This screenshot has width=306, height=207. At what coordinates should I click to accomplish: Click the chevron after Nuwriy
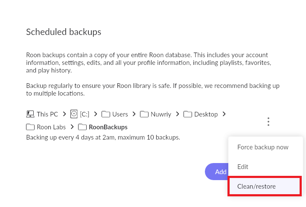click(178, 114)
